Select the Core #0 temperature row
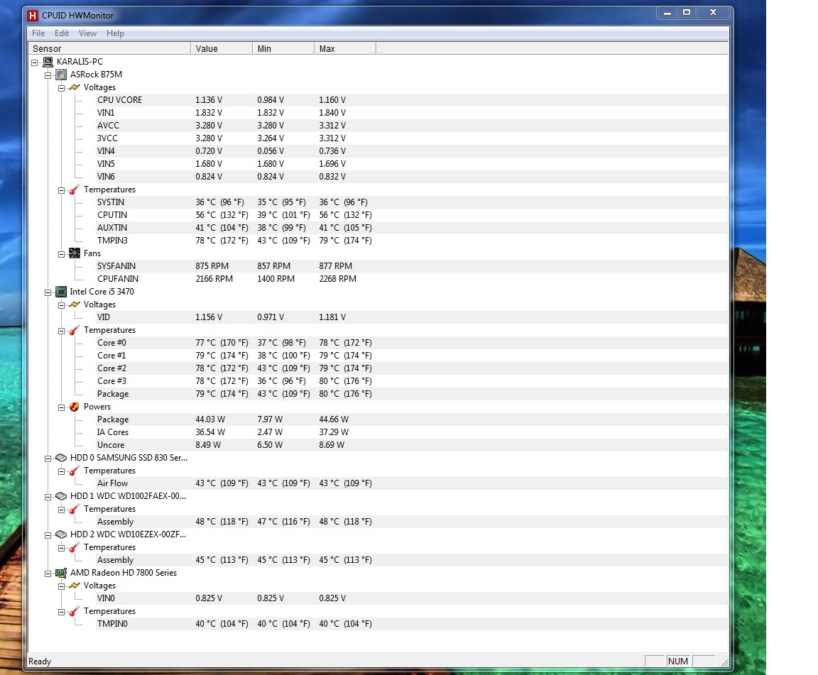This screenshot has width=818, height=675. click(x=412, y=343)
